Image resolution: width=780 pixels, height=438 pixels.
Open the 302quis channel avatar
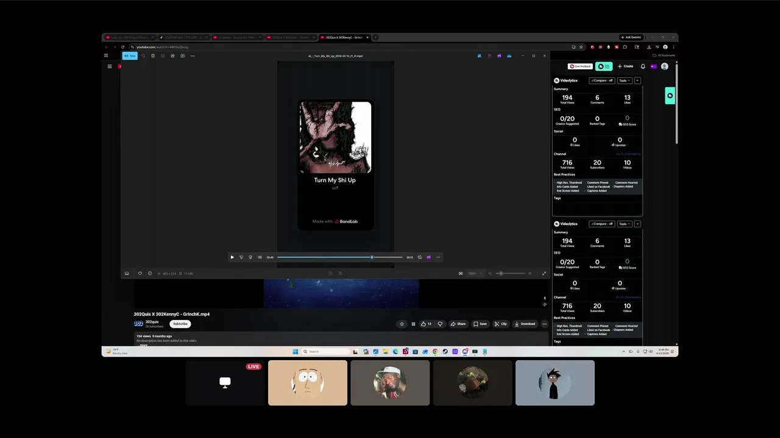[138, 324]
